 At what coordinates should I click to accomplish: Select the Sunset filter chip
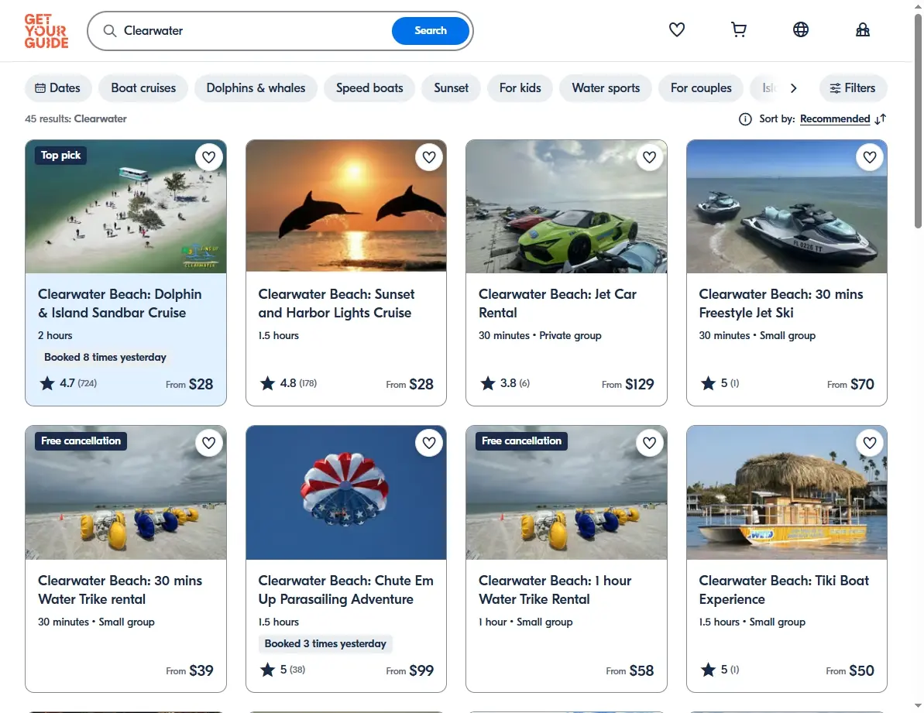coord(452,87)
